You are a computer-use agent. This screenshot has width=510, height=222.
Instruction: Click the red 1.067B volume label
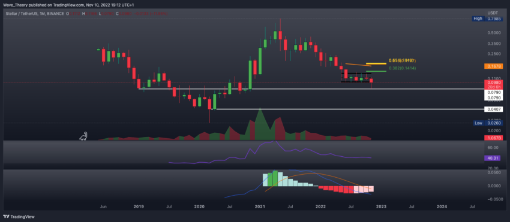click(x=493, y=138)
